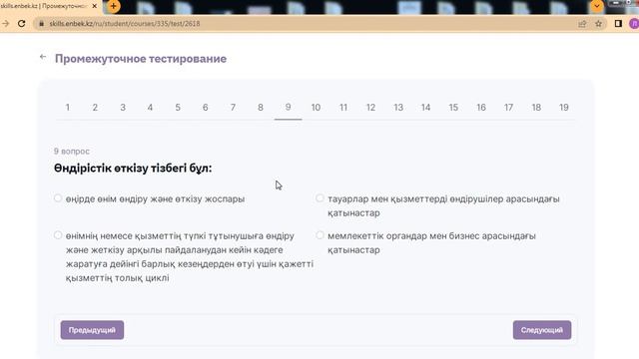Go to question 4 tab
This screenshot has height=359, width=639.
(x=150, y=108)
